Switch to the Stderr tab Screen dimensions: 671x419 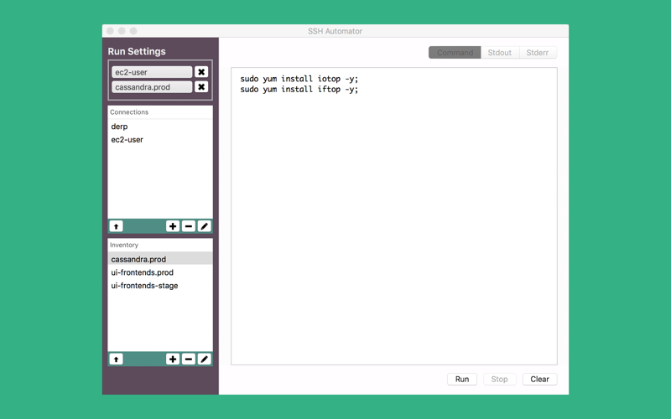(538, 53)
